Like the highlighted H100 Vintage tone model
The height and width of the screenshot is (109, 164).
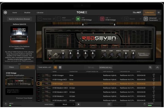(x=154, y=83)
